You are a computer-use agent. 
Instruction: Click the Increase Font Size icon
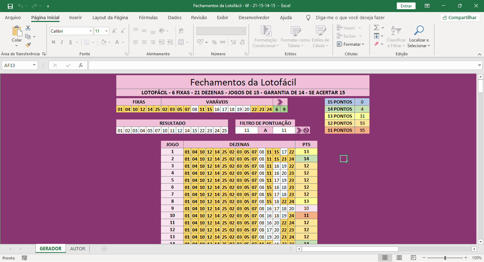(114, 31)
